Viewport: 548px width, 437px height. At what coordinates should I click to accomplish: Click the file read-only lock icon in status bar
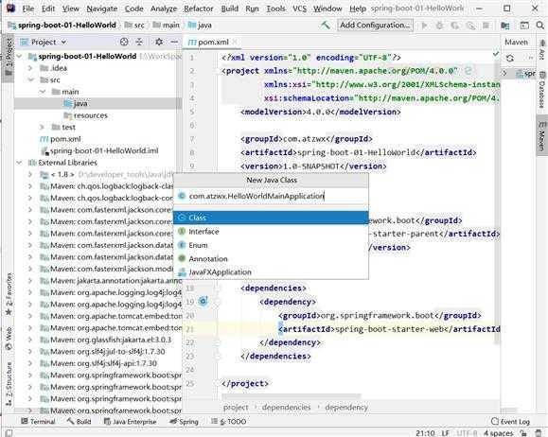523,433
